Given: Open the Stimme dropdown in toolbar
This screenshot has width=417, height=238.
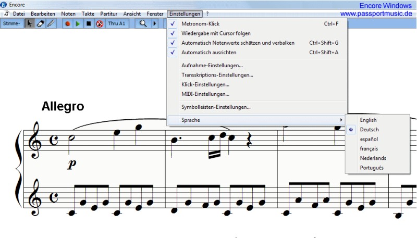Looking at the screenshot, I should pyautogui.click(x=11, y=23).
